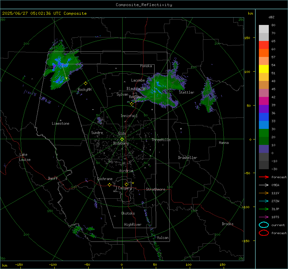Click the 30 dBZ light blue swatch
Screen dimensions: 288x269
264,125
